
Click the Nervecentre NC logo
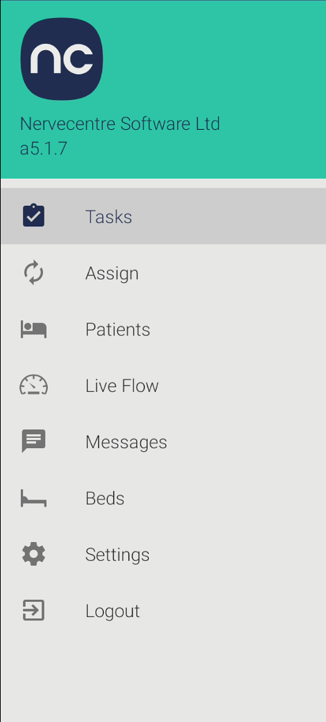coord(62,59)
